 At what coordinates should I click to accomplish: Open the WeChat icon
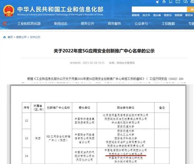(x=185, y=1)
